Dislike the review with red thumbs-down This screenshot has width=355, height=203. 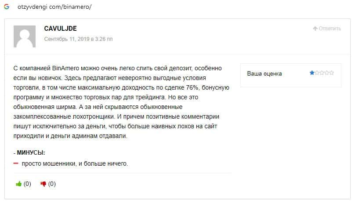(x=43, y=184)
